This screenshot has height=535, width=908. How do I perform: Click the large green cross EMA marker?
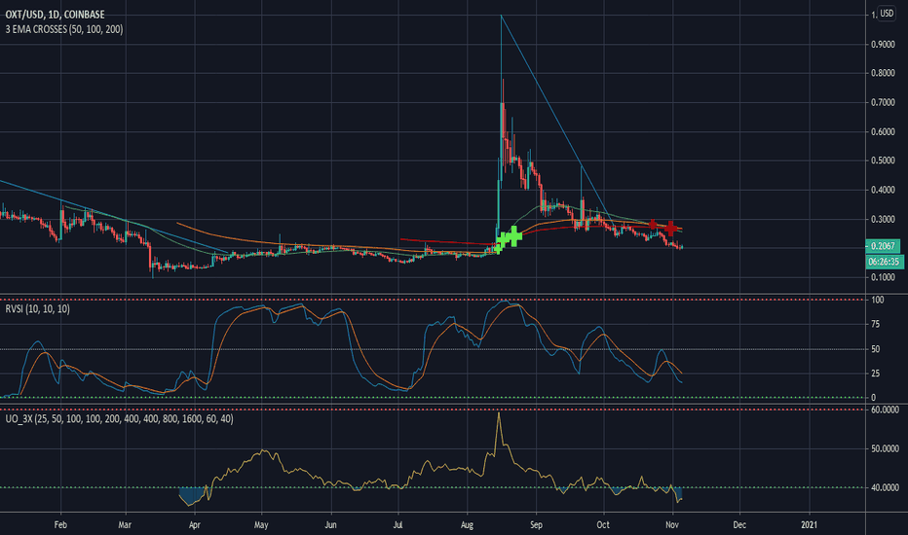tap(513, 234)
